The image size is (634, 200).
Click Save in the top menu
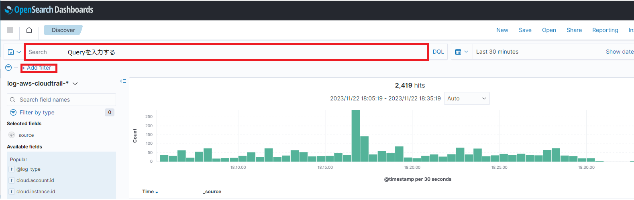point(525,30)
